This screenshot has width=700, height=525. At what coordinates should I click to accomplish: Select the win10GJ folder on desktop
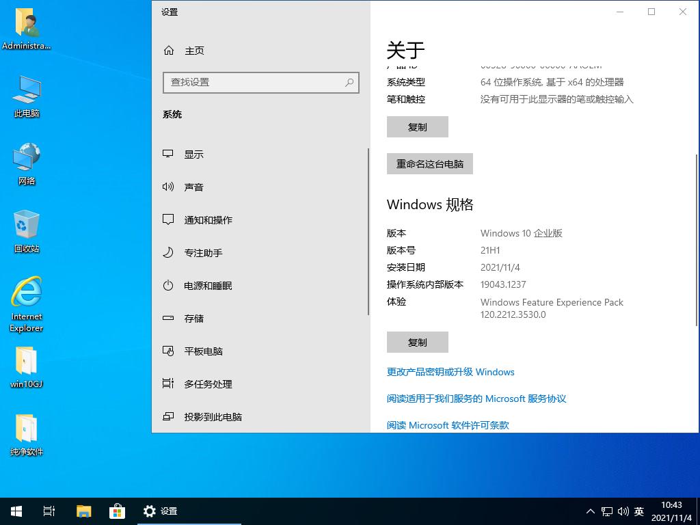[x=27, y=367]
